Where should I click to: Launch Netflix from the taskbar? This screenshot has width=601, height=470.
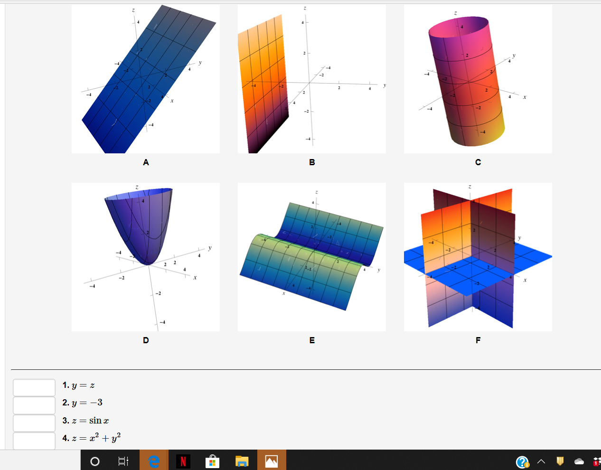183,460
